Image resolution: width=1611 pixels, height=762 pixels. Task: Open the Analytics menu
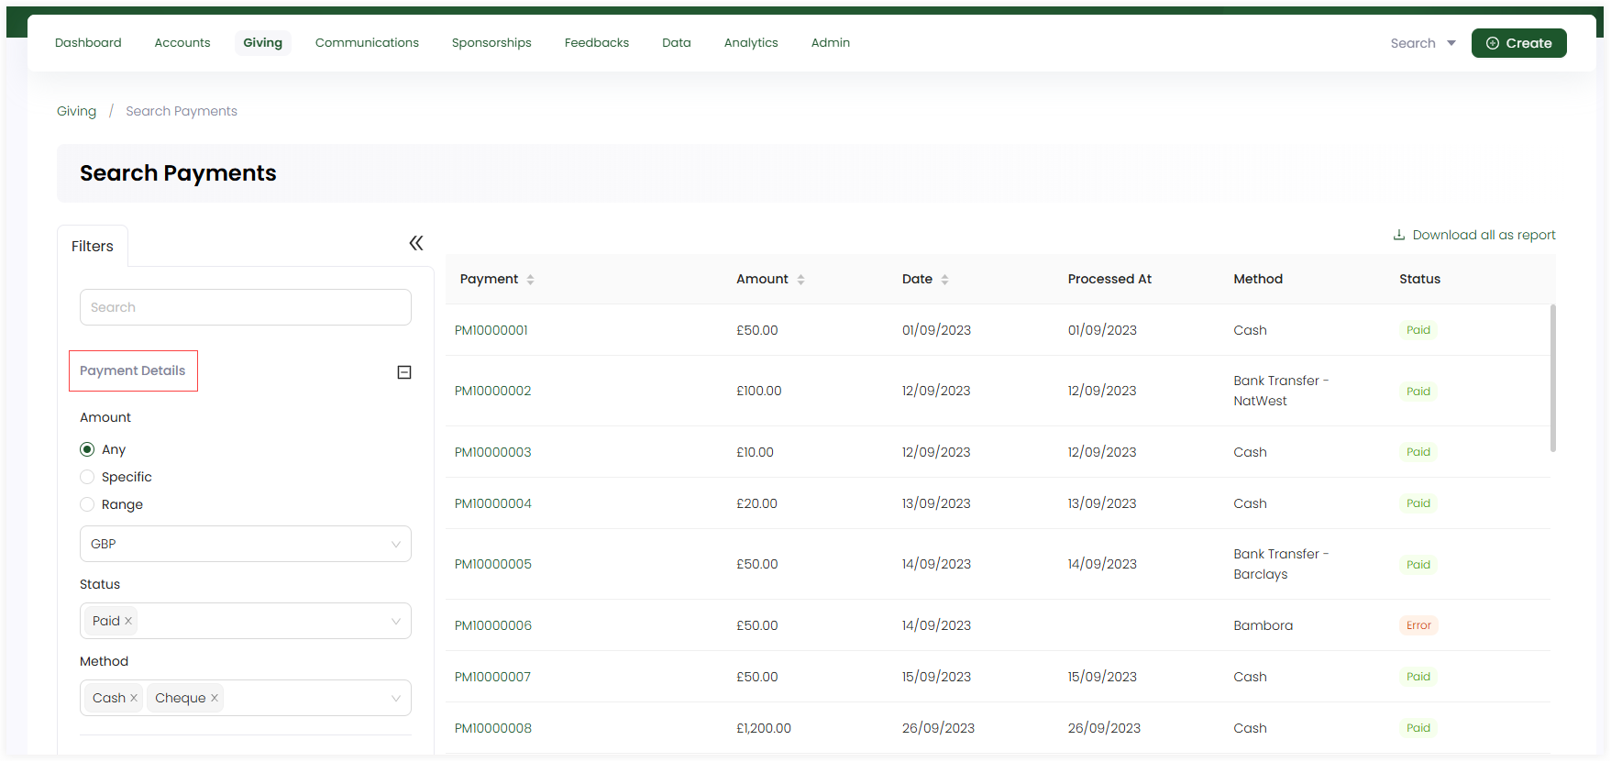751,43
